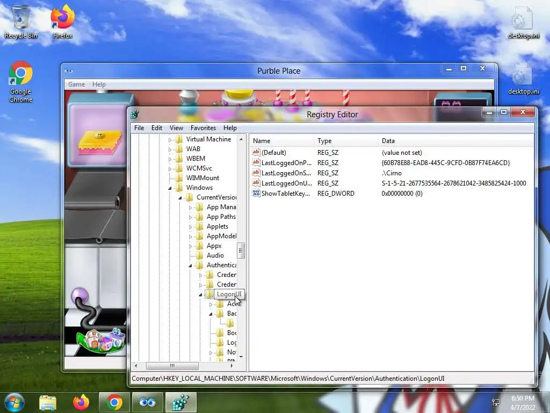Click the yellow cake in Purble Place
The image size is (550, 413).
coord(99,143)
